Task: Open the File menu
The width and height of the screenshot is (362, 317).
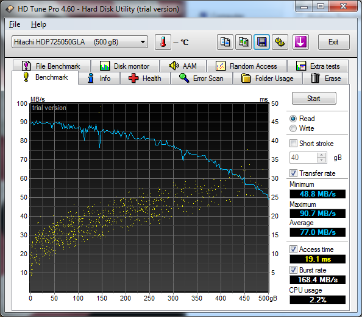Action: (x=15, y=24)
